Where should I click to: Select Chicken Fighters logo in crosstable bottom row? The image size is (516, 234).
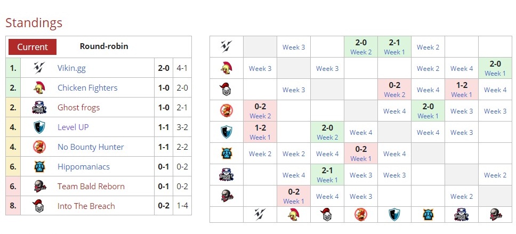(x=293, y=214)
